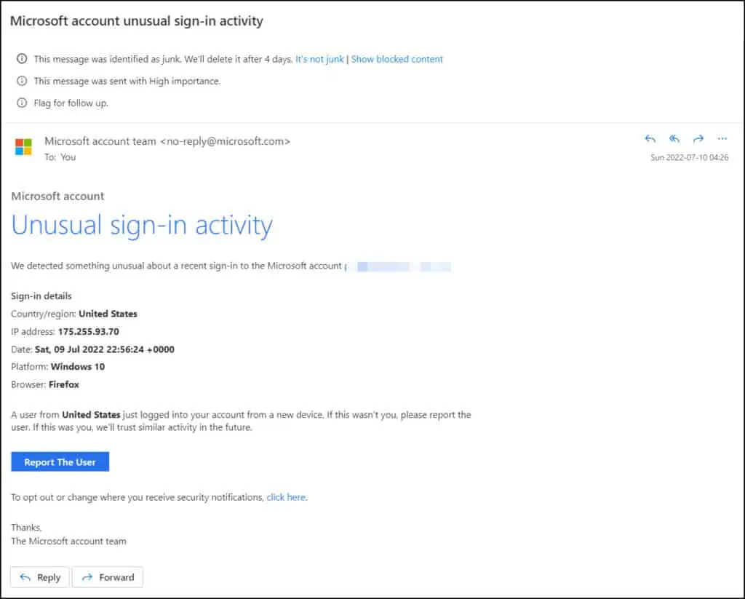
Task: Open the more actions ellipsis menu
Action: click(x=722, y=139)
